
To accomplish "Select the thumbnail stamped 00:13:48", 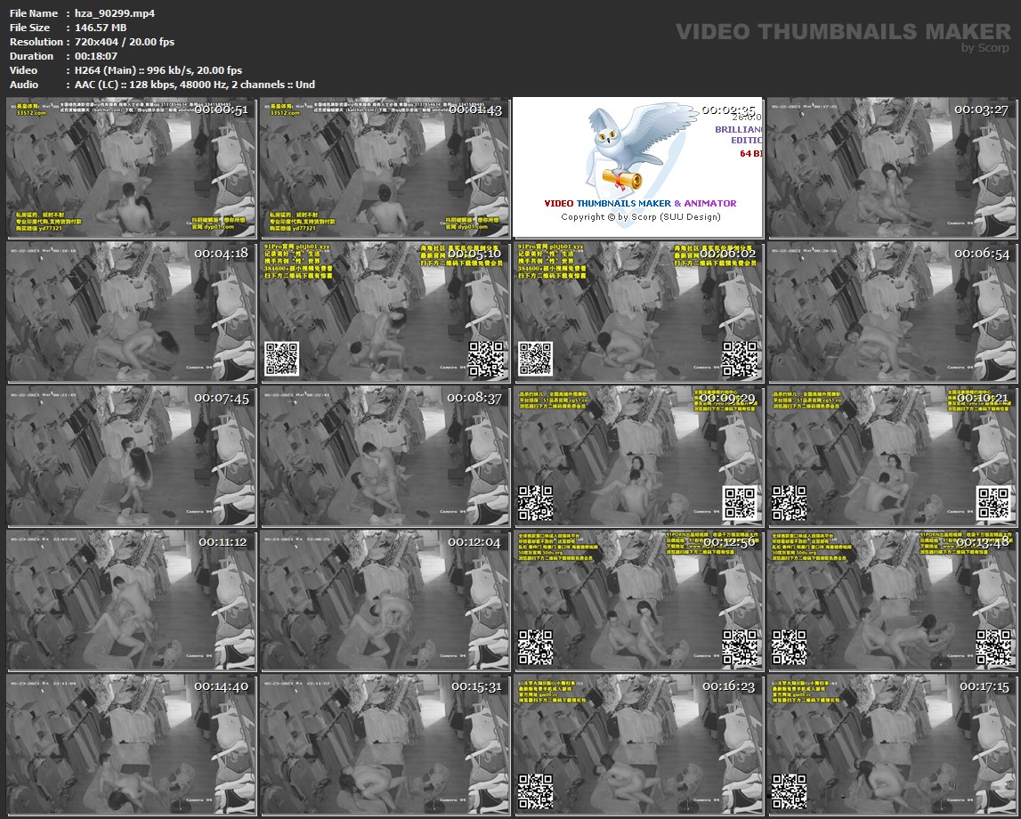I will tap(891, 600).
